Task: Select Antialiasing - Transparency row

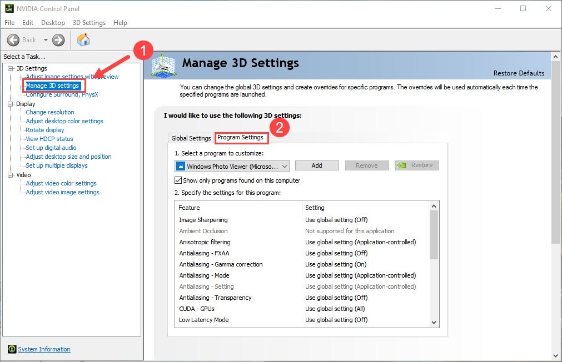Action: coord(302,298)
